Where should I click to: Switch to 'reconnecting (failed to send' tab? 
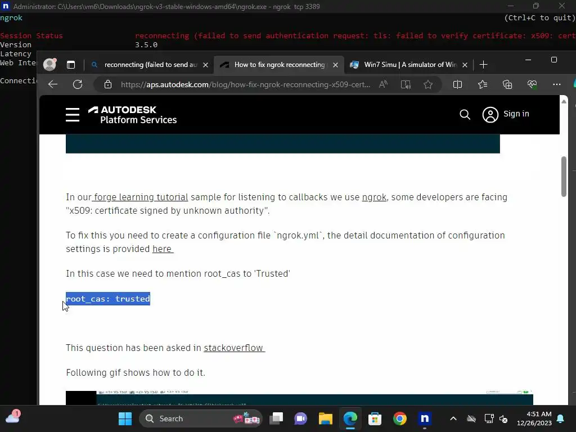tap(151, 65)
